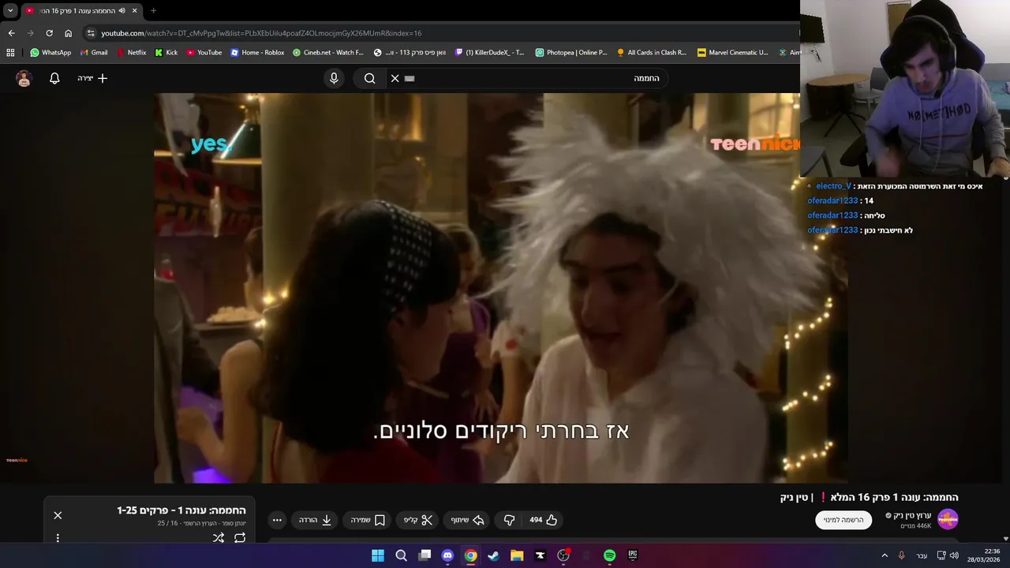This screenshot has width=1010, height=568.
Task: Open the Marvel Cinematic Universe bookmark
Action: coord(732,53)
